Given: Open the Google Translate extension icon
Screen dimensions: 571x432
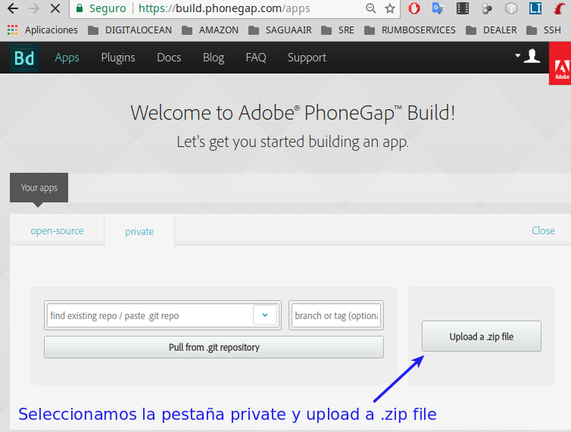Looking at the screenshot, I should pos(438,8).
